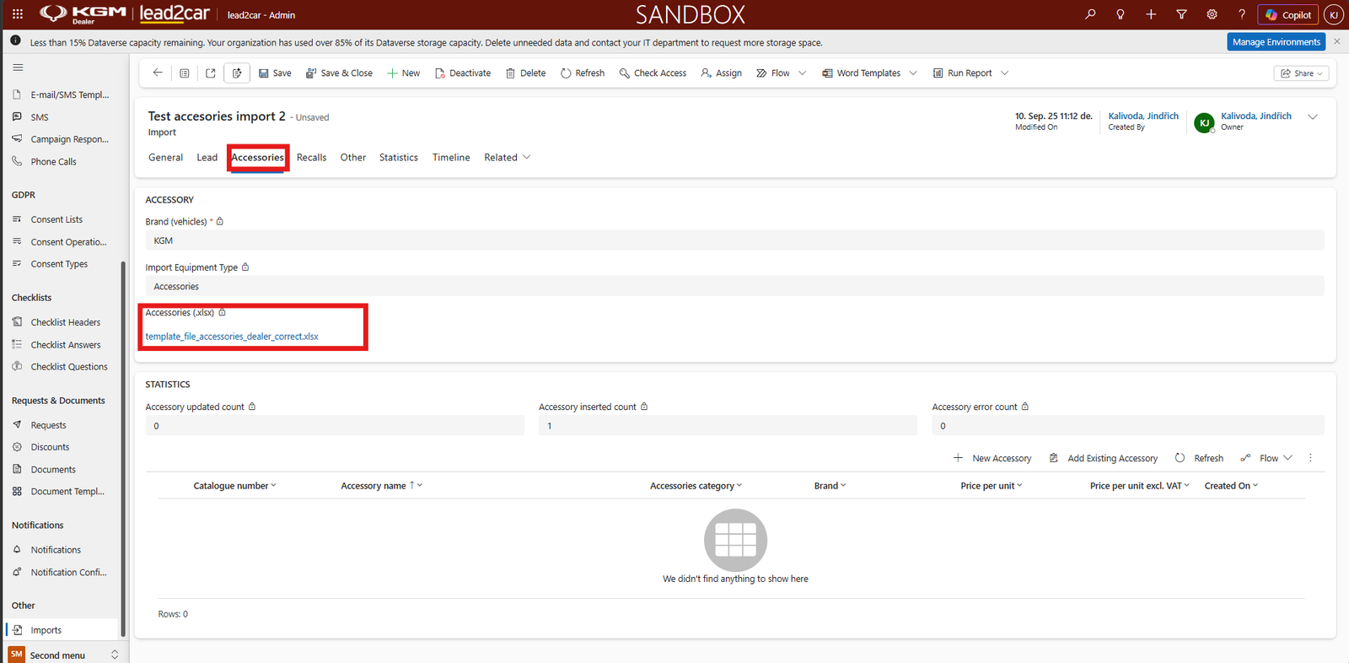The height and width of the screenshot is (663, 1349).
Task: Click New Accessory button
Action: click(992, 458)
